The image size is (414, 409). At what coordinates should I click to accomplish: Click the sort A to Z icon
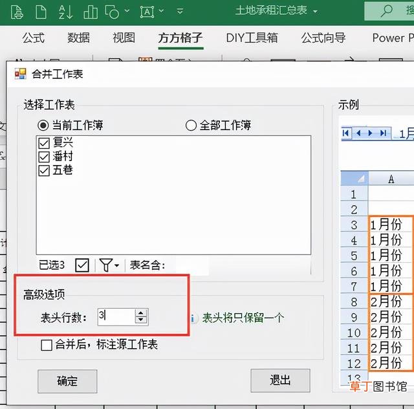[65, 12]
